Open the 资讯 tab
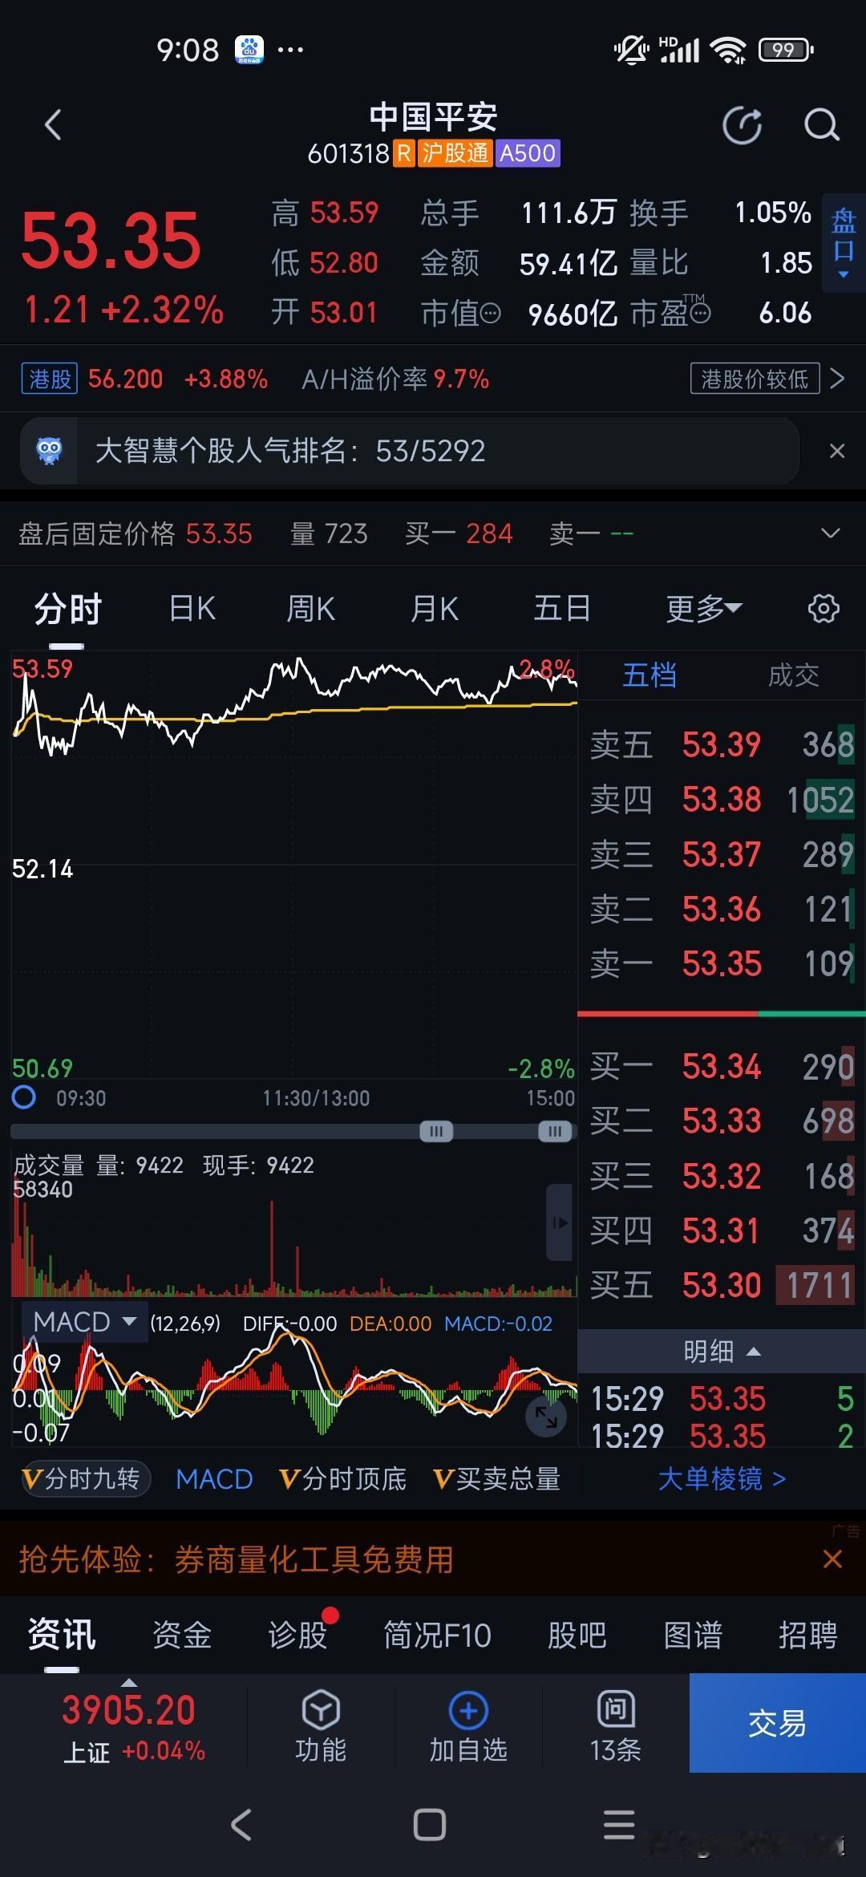Screen dimensions: 866x1877 point(62,1634)
